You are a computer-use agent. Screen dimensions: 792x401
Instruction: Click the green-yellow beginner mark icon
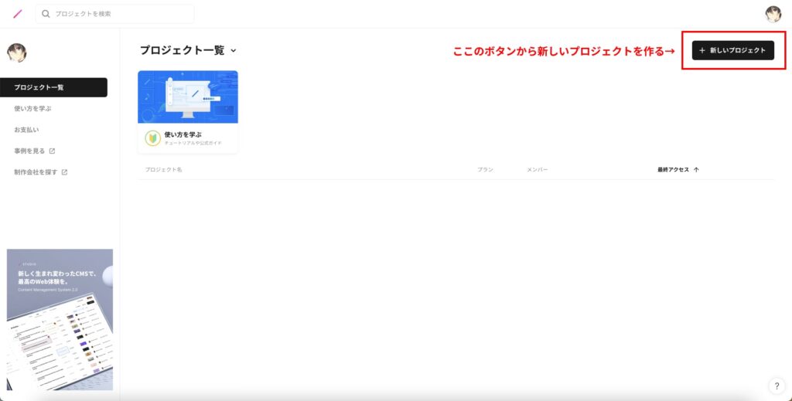point(153,138)
